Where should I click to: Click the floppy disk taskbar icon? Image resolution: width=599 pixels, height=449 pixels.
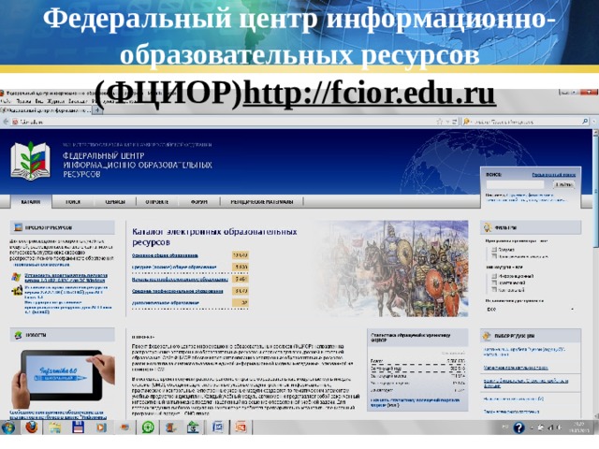coord(78,427)
